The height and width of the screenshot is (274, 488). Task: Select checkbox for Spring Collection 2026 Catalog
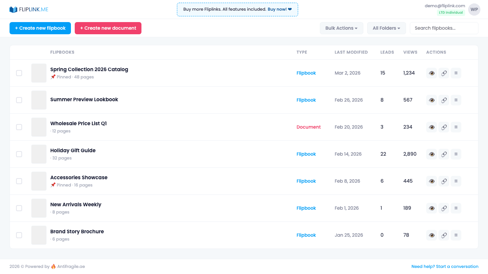[x=19, y=73]
